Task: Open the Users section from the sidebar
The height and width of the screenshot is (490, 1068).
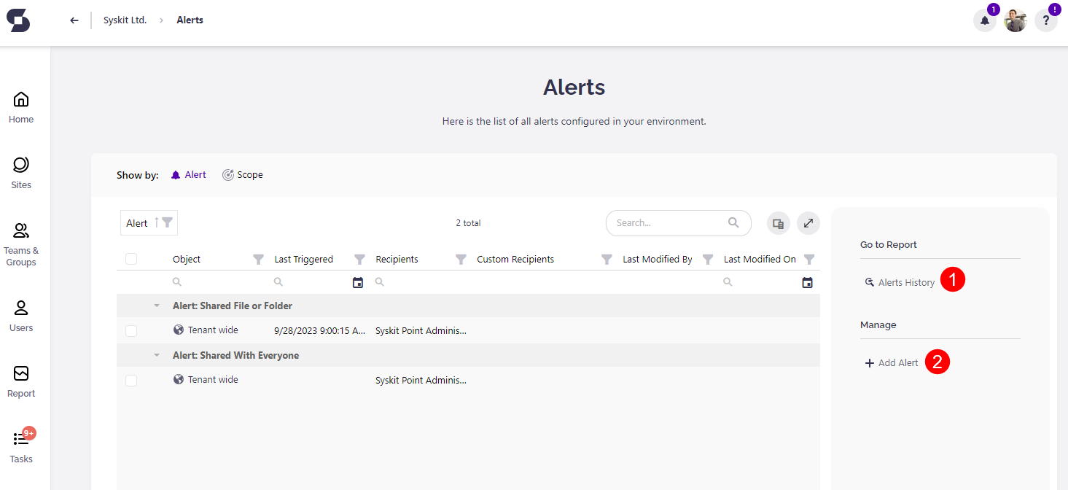Action: (20, 315)
